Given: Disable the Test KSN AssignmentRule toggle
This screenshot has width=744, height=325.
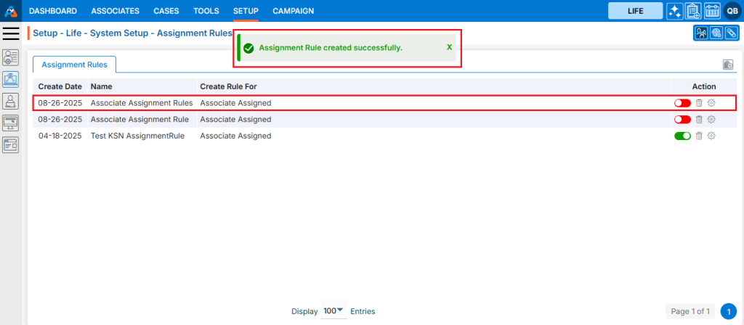Looking at the screenshot, I should [682, 136].
